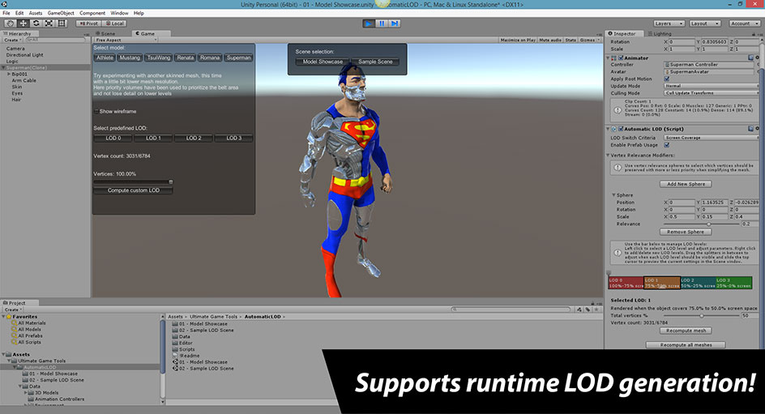Pause the running game
Viewport: 765px width, 414px height.
pos(382,23)
